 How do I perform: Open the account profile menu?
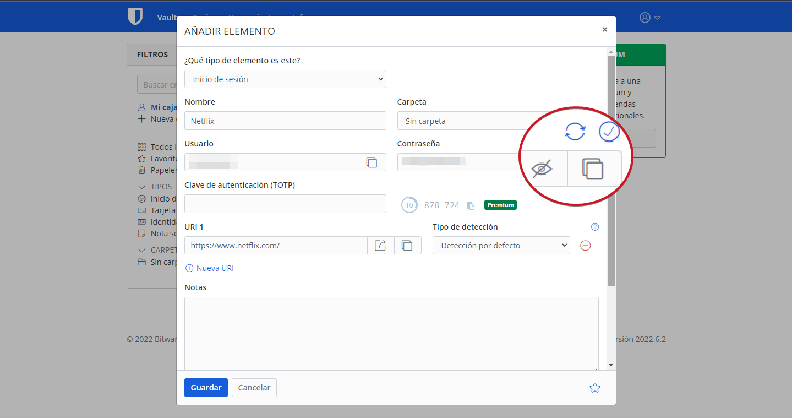pos(649,18)
